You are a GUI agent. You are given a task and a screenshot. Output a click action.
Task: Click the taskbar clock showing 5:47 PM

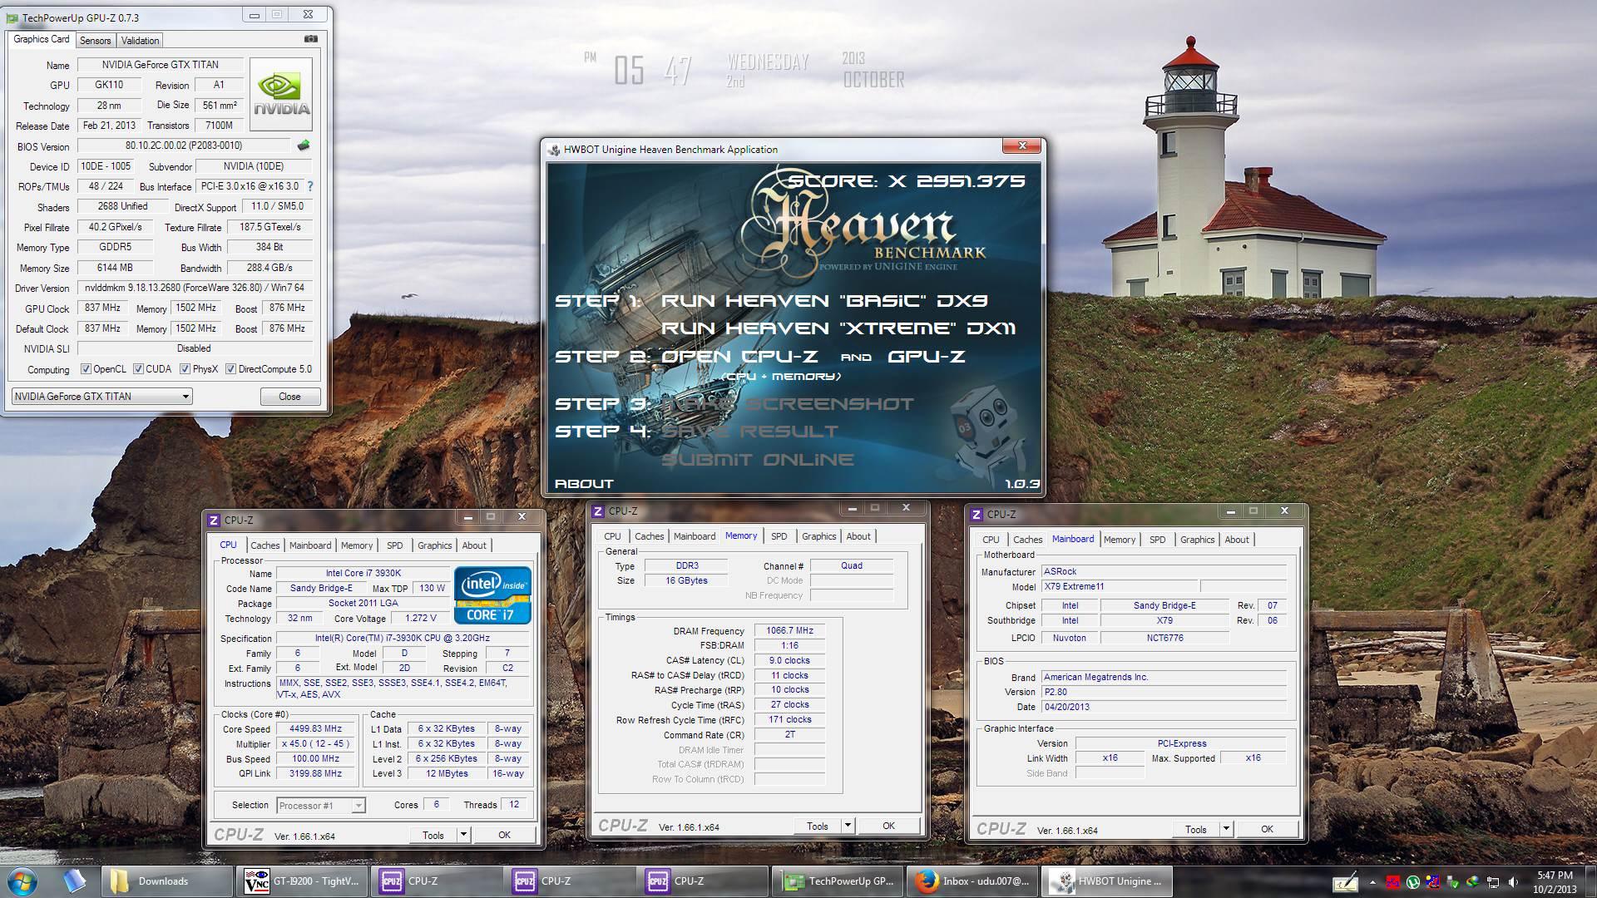click(x=1554, y=882)
